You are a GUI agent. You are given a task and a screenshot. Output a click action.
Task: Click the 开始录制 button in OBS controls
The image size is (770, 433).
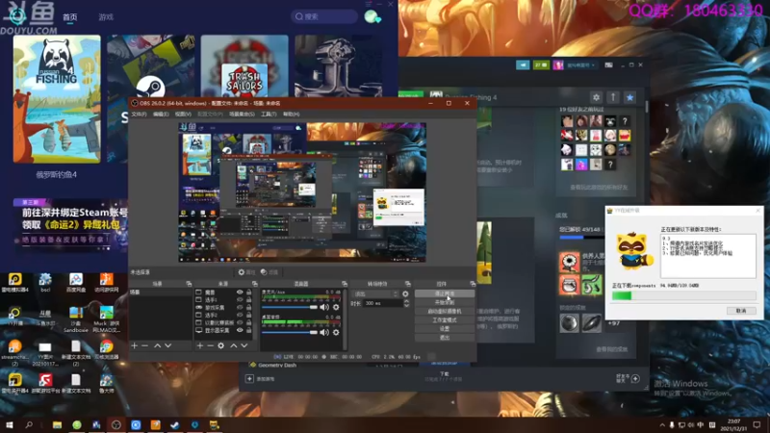tap(445, 302)
